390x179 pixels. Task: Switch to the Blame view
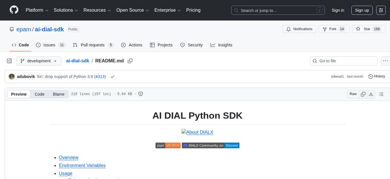[x=58, y=94]
